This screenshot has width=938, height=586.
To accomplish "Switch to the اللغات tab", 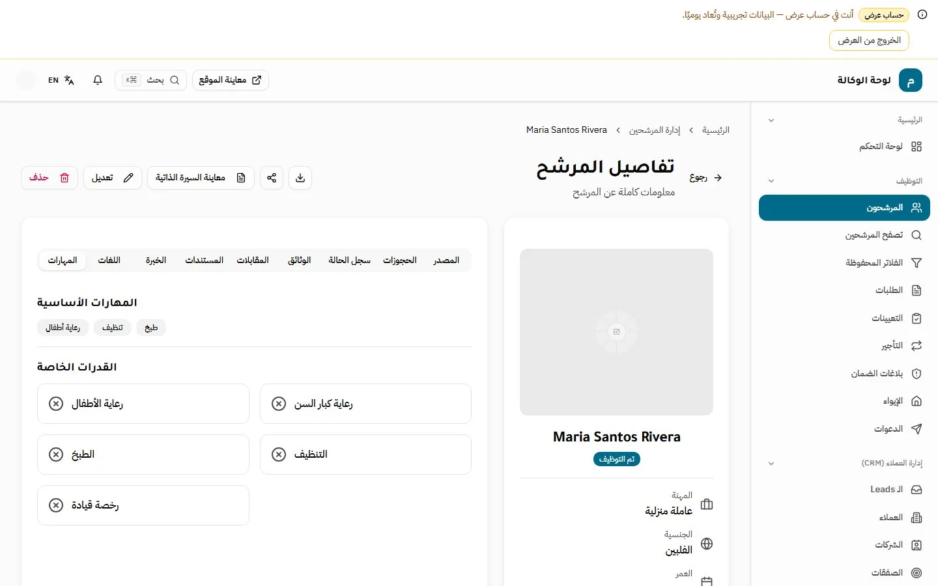I will pos(109,260).
